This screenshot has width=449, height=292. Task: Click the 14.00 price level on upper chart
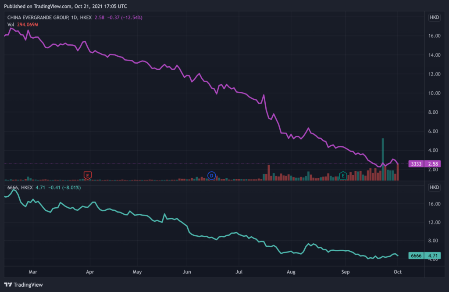435,55
